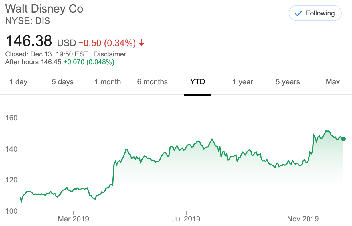The image size is (352, 226).
Task: Click the 146.38 stock price
Action: 29,41
